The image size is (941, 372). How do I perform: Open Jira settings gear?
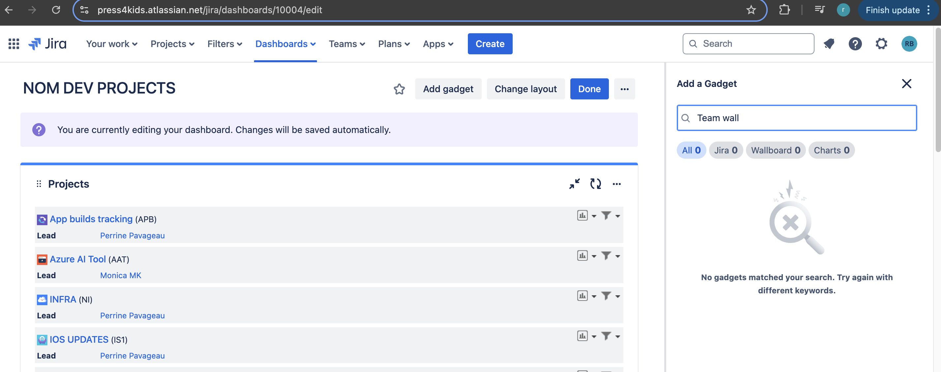click(881, 44)
